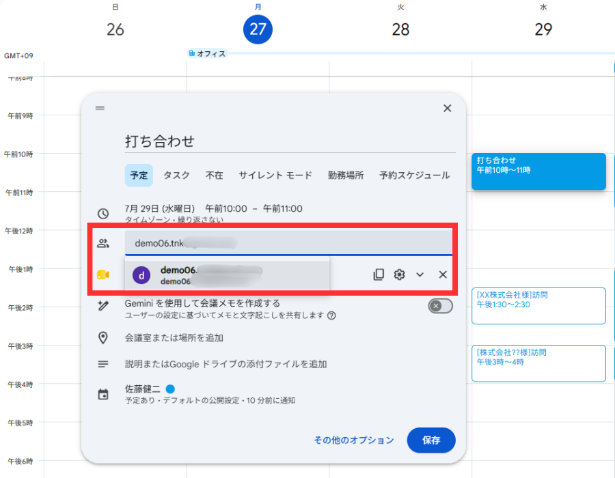The height and width of the screenshot is (478, 615).
Task: Click the calendar icon next to 佐藤健二
Action: tap(103, 395)
